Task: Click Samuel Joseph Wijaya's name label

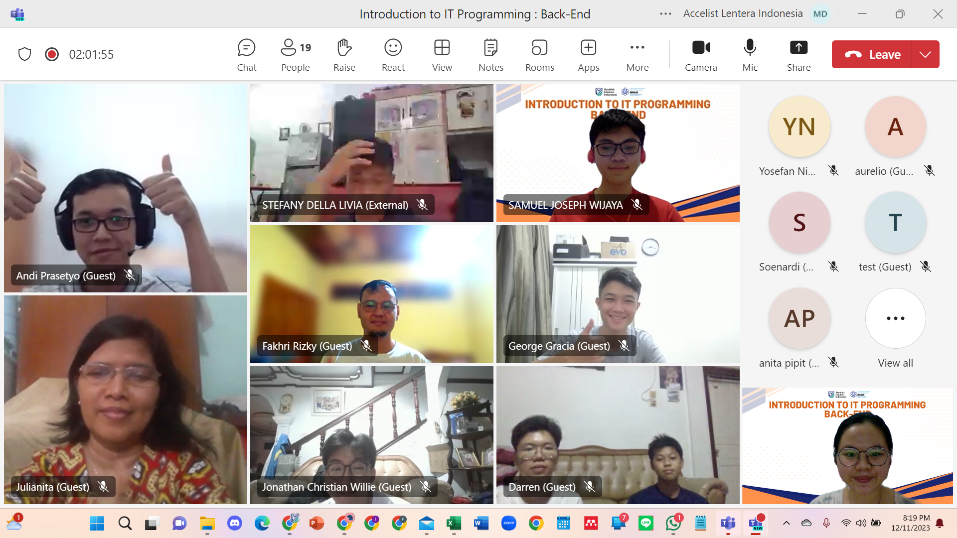Action: pos(565,205)
